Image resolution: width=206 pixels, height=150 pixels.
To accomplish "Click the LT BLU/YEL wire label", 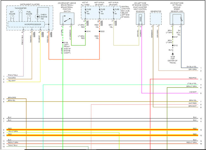I will pos(192,84).
